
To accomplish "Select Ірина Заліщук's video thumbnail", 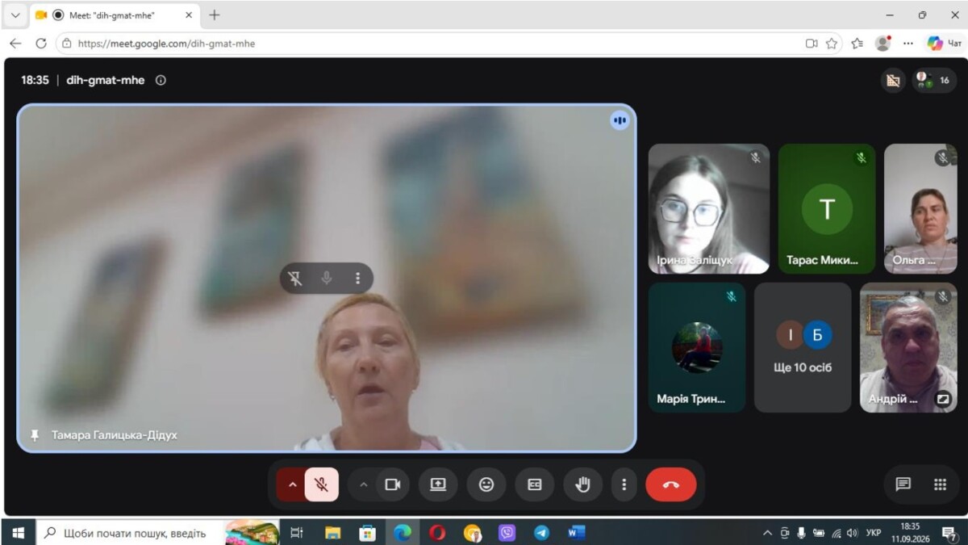I will click(709, 209).
